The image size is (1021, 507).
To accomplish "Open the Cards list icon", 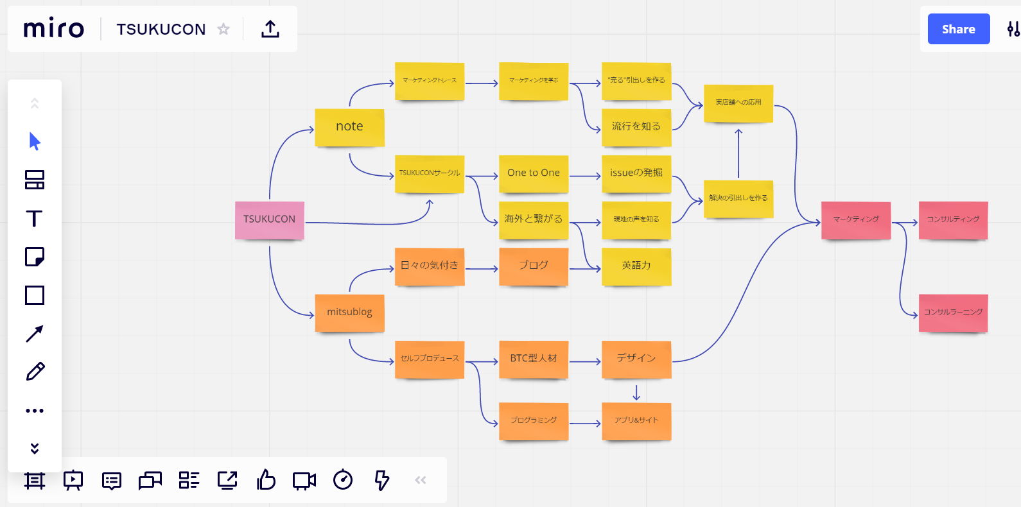I will coord(189,480).
